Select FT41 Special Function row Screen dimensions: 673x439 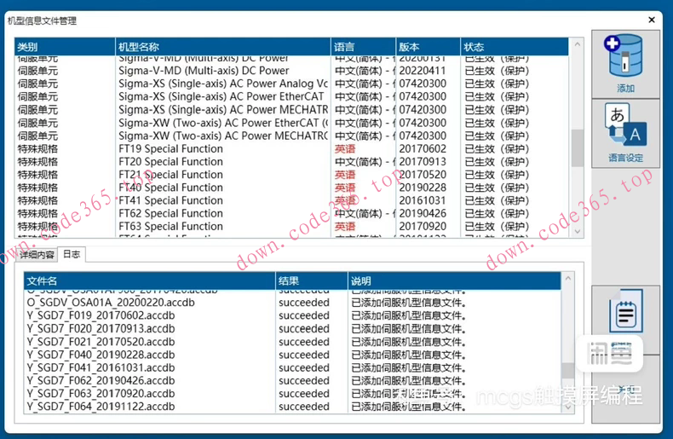click(x=291, y=200)
